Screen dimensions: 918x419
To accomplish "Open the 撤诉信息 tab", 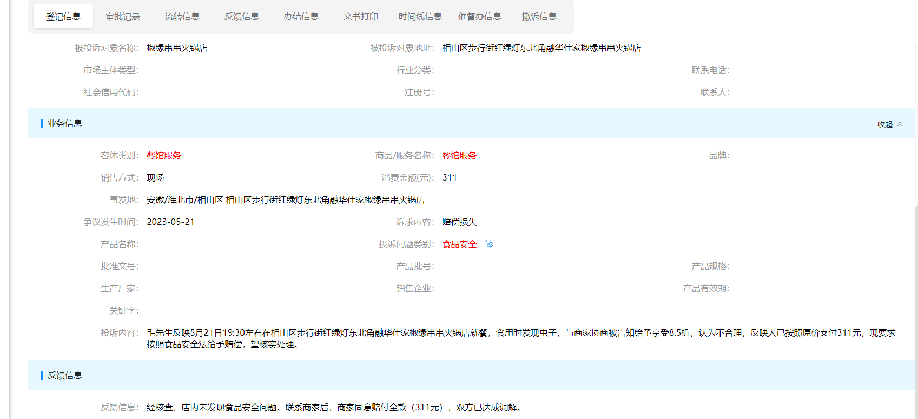I will pyautogui.click(x=539, y=16).
